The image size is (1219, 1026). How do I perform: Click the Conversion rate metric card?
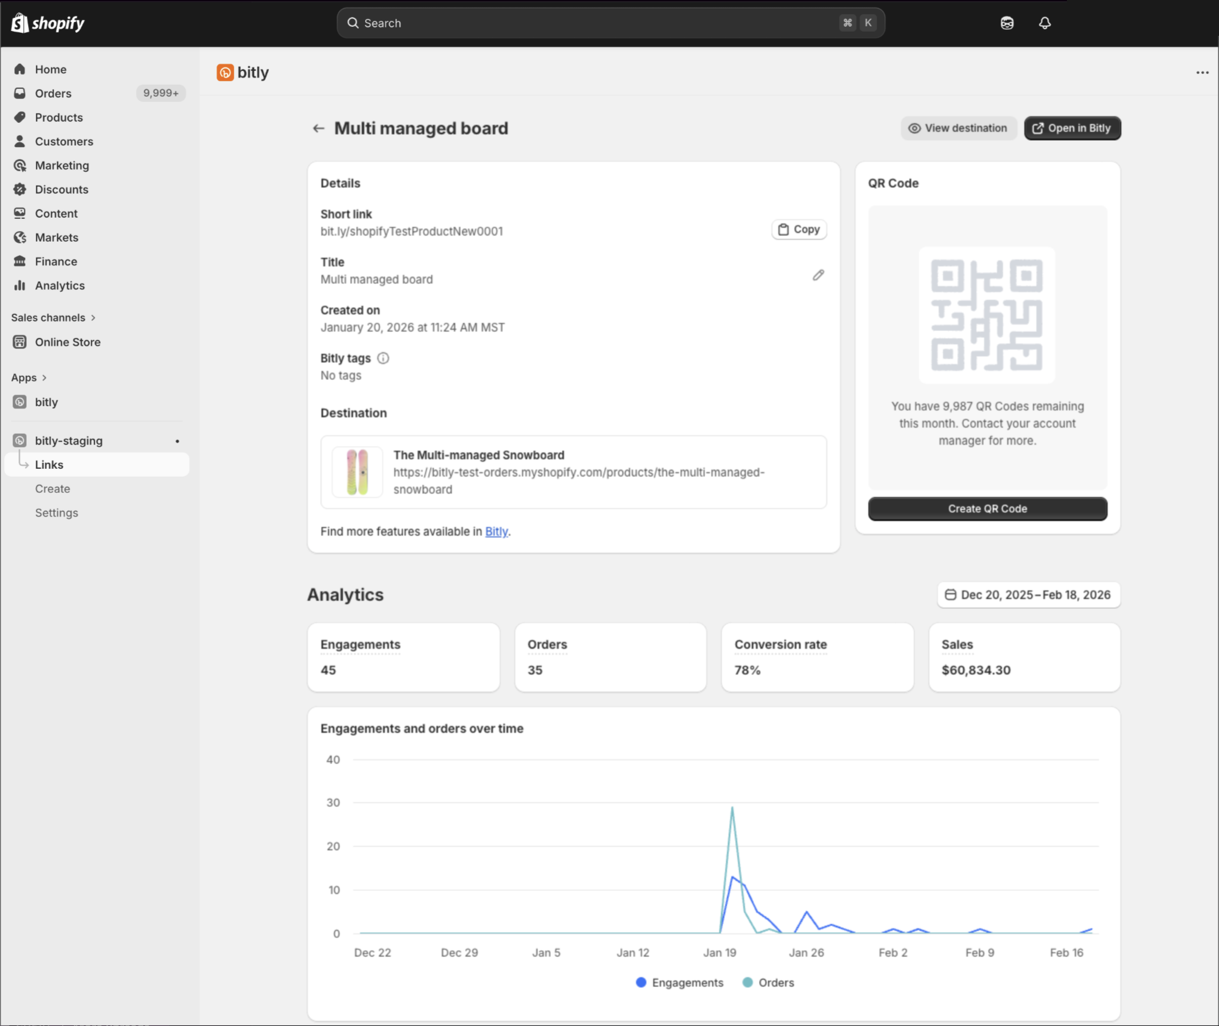[x=817, y=657]
